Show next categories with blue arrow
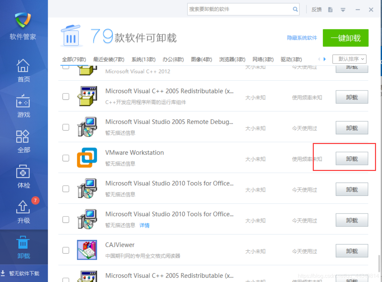This screenshot has height=282, width=382. pyautogui.click(x=324, y=59)
